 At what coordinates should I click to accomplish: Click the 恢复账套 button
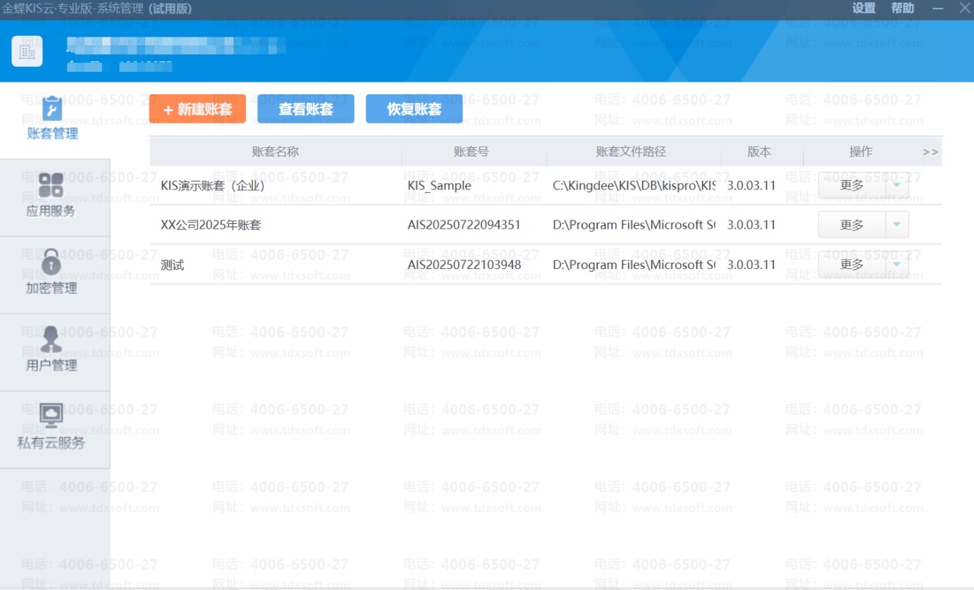[x=414, y=109]
